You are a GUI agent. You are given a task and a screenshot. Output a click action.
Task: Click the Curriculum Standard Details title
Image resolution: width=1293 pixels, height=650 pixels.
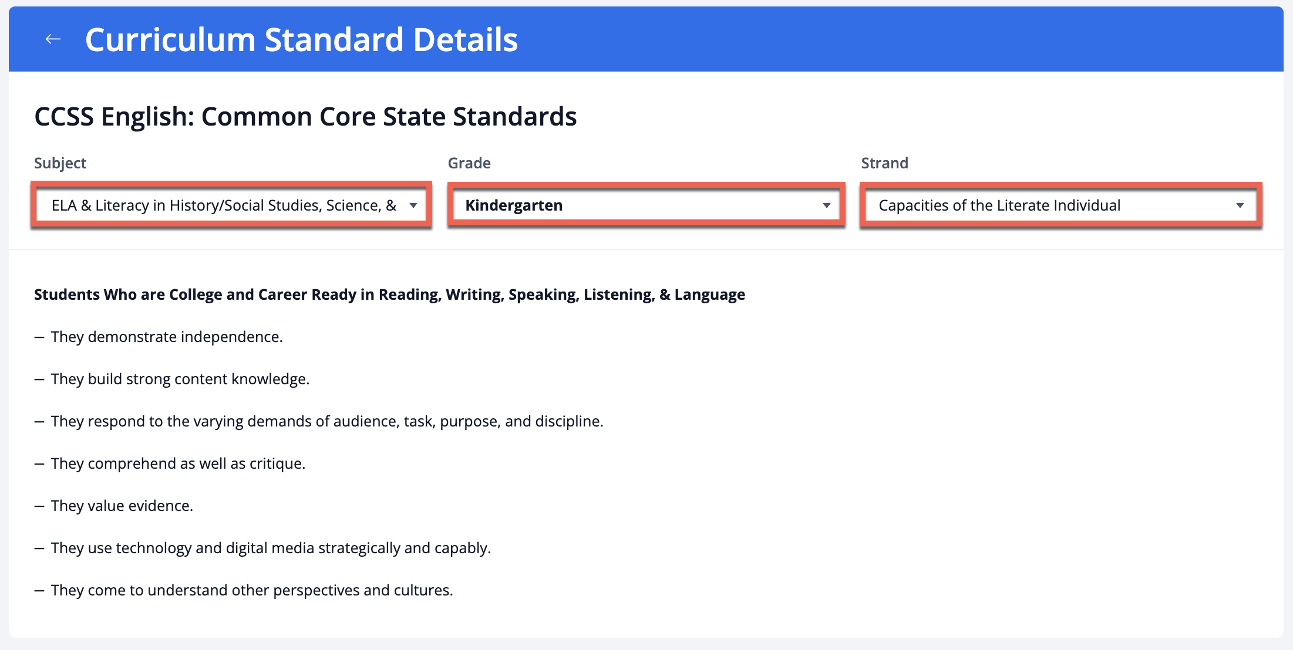click(x=301, y=39)
